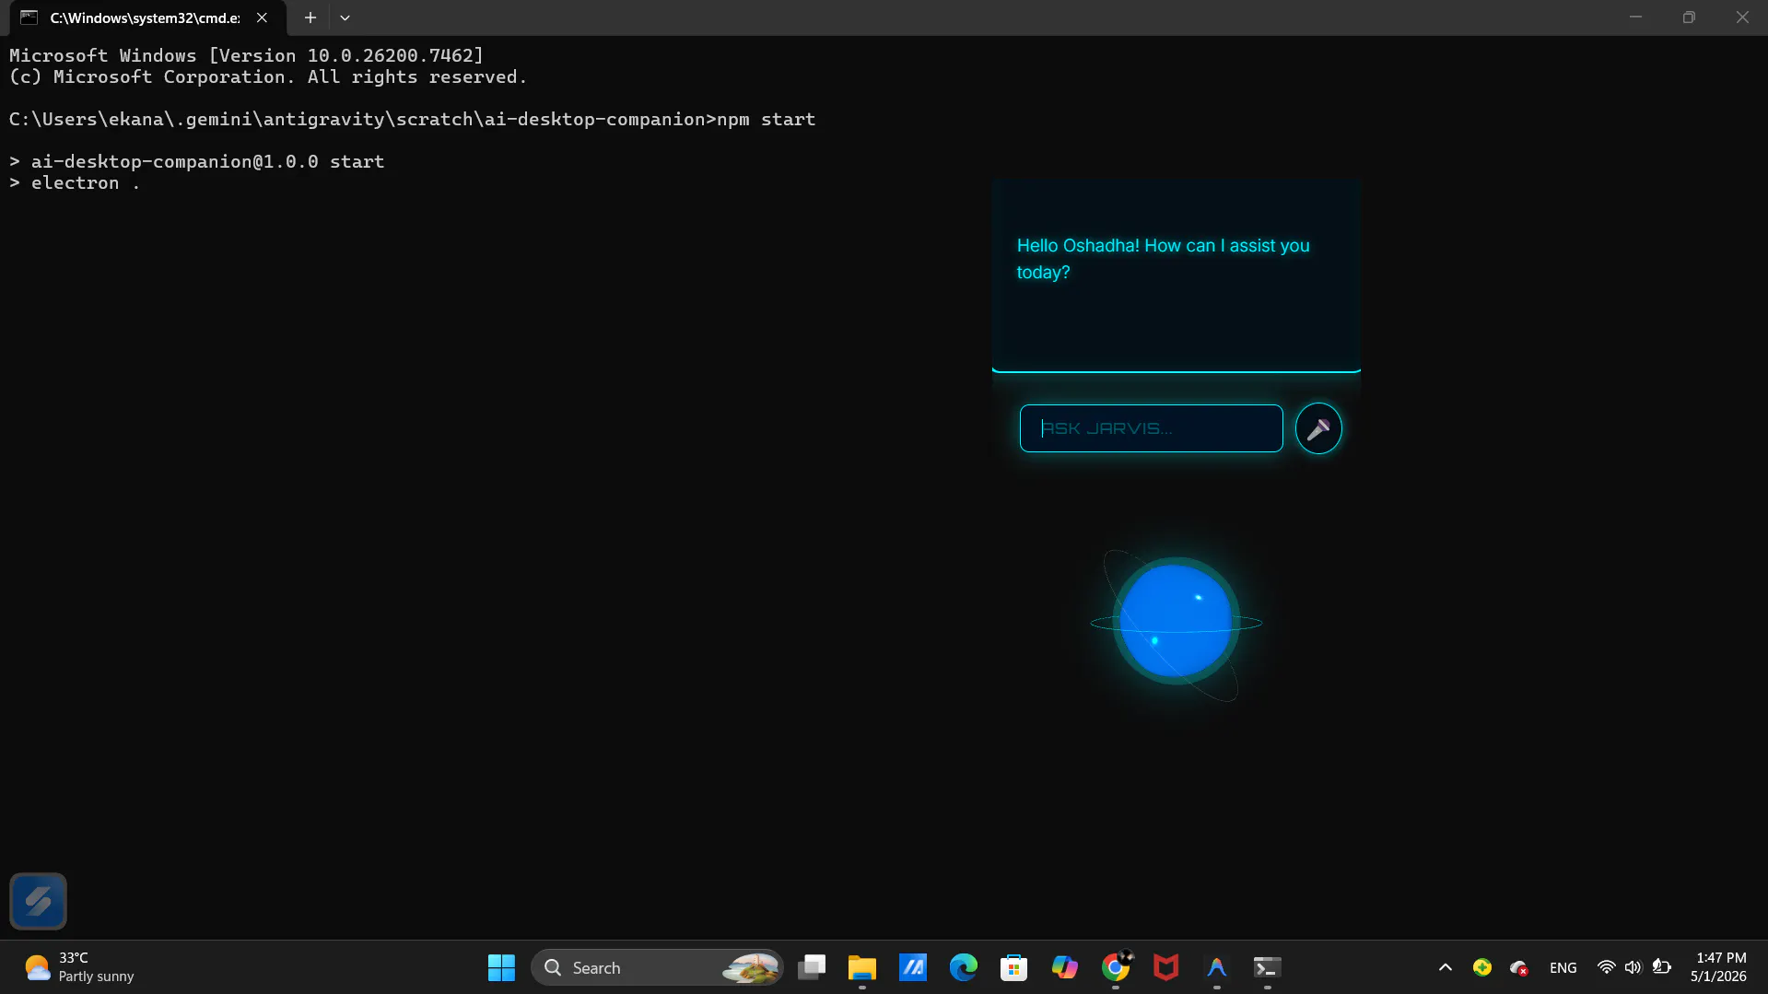Click the Jarvis greeting message text
Viewport: 1768px width, 994px height.
(1163, 259)
